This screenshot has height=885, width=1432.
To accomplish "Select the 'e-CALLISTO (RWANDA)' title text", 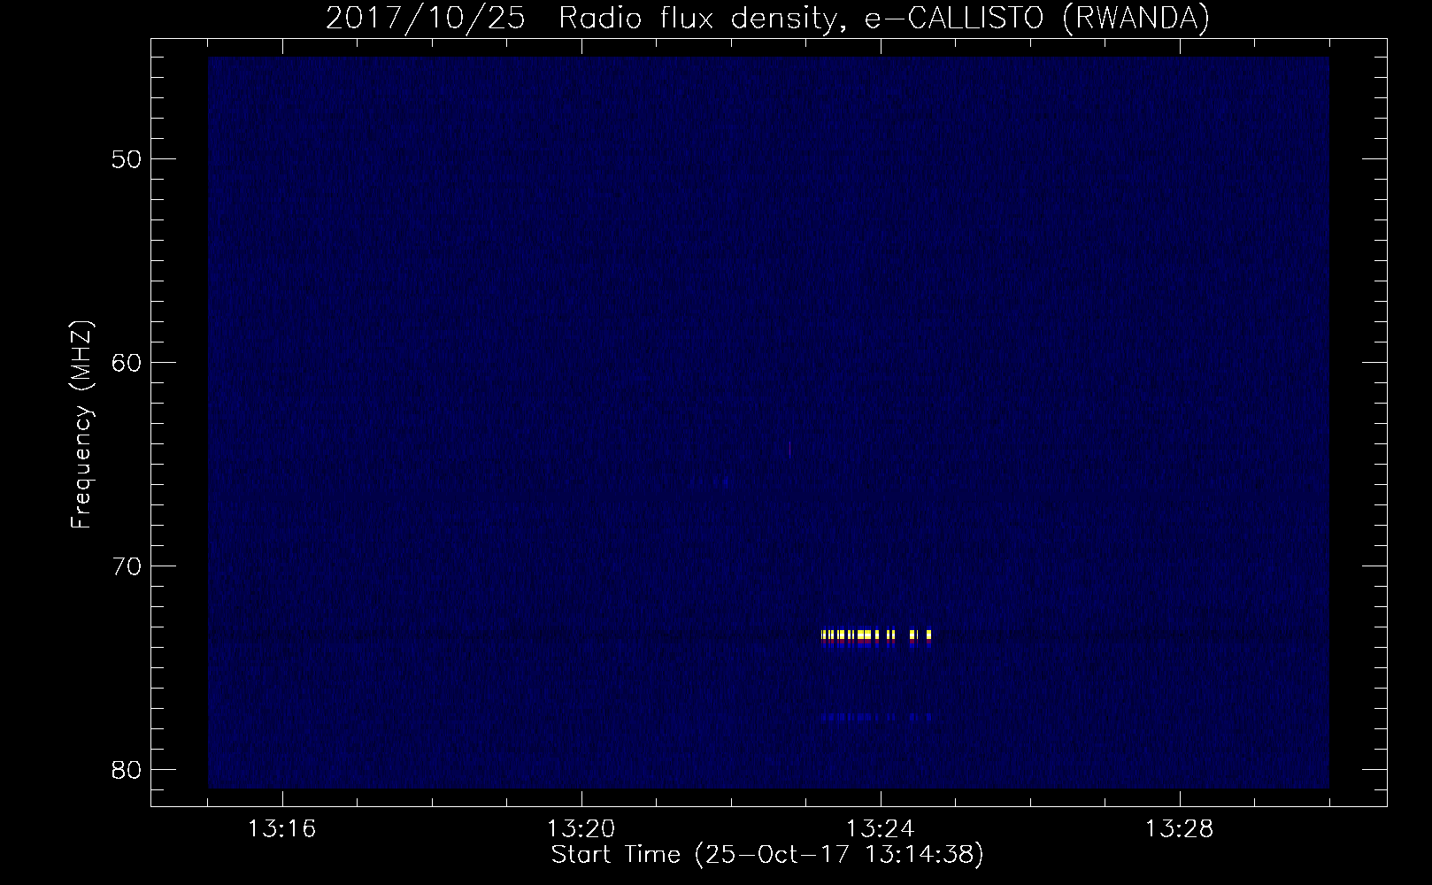I will click(1036, 18).
